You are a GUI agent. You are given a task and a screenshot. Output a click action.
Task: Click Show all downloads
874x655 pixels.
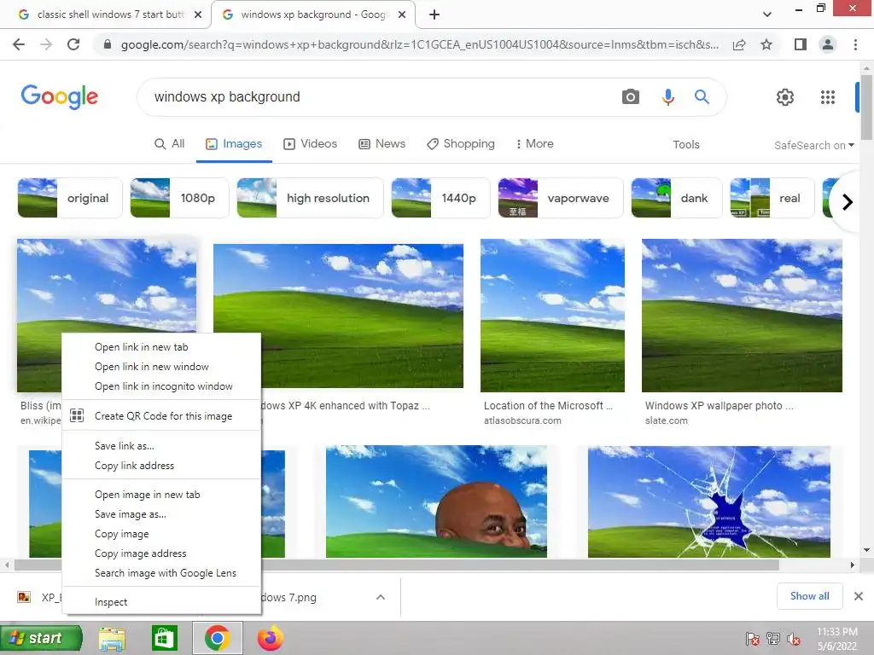coord(809,596)
